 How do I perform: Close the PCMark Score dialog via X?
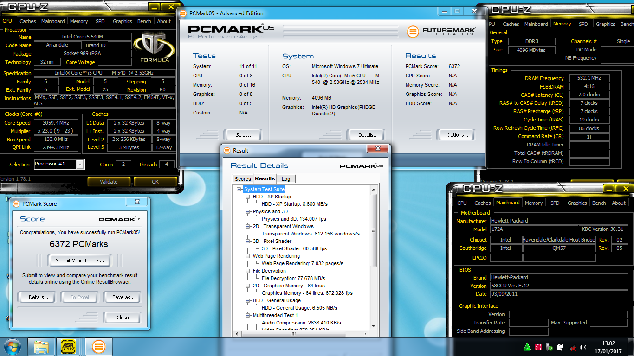[137, 202]
